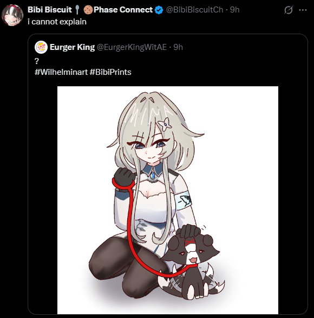The width and height of the screenshot is (314, 318).
Task: Click the blue verified checkmark badge
Action: [x=159, y=10]
